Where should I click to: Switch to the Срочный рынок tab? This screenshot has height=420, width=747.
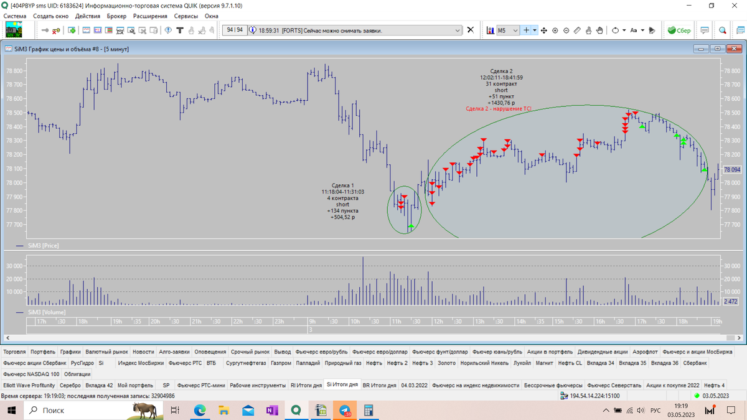(x=250, y=351)
